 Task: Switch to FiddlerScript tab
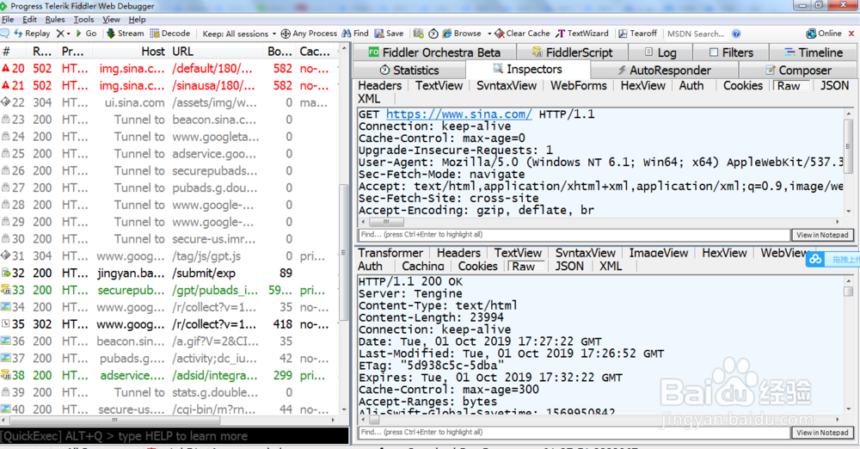tap(572, 52)
